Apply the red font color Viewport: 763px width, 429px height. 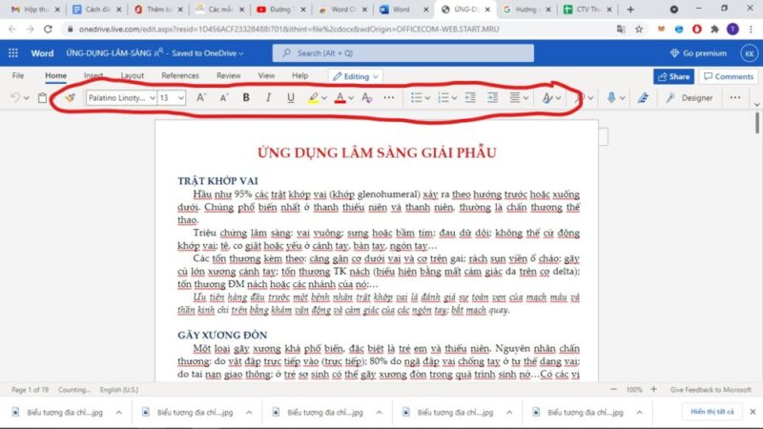pyautogui.click(x=340, y=98)
